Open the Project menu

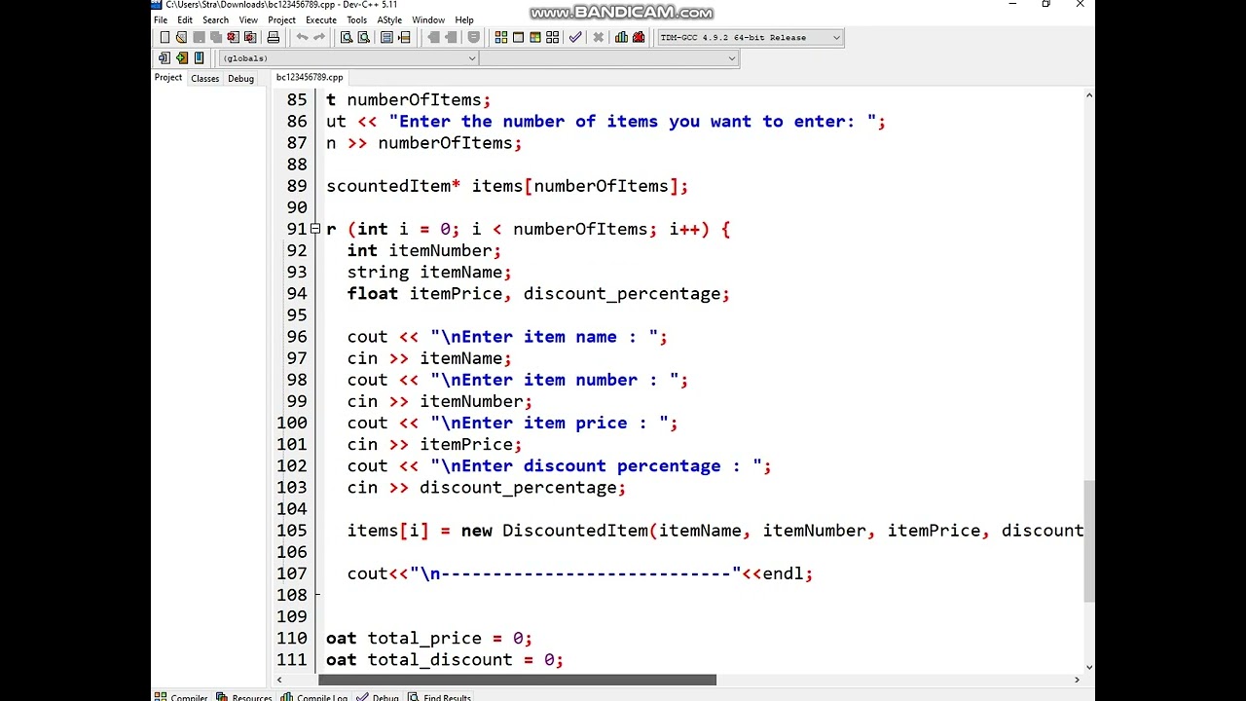point(281,20)
